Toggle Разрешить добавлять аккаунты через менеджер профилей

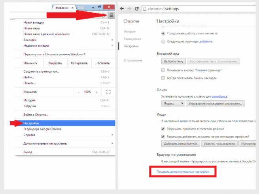point(163,137)
